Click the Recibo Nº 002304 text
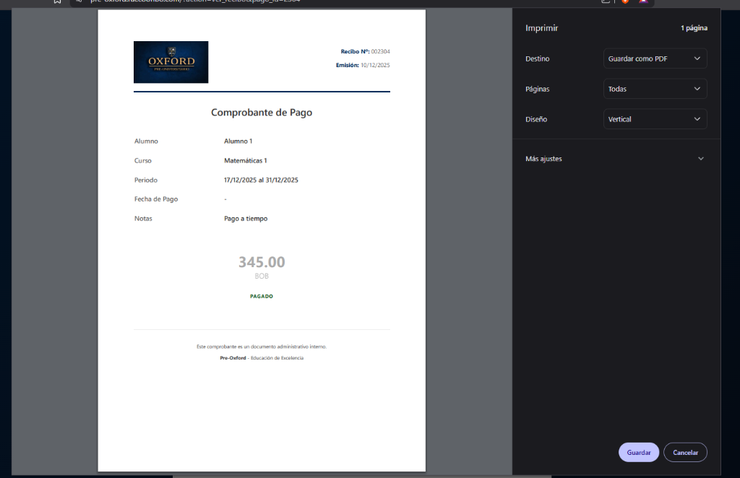The image size is (740, 478). (x=365, y=52)
